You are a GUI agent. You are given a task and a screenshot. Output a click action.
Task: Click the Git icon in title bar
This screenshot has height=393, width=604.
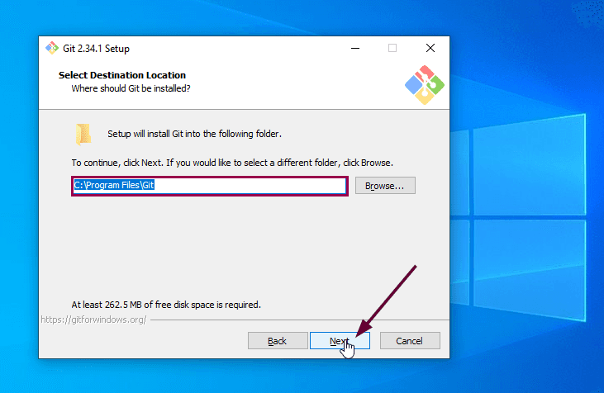click(x=52, y=48)
